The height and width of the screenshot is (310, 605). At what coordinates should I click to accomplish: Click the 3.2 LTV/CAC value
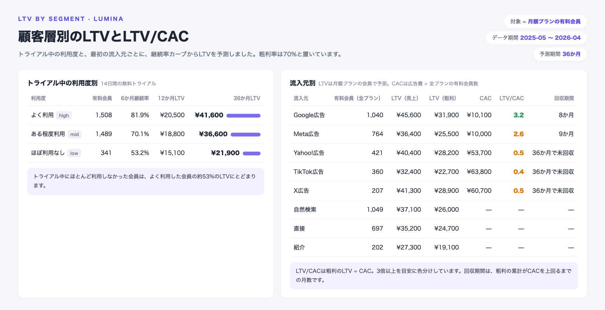519,115
